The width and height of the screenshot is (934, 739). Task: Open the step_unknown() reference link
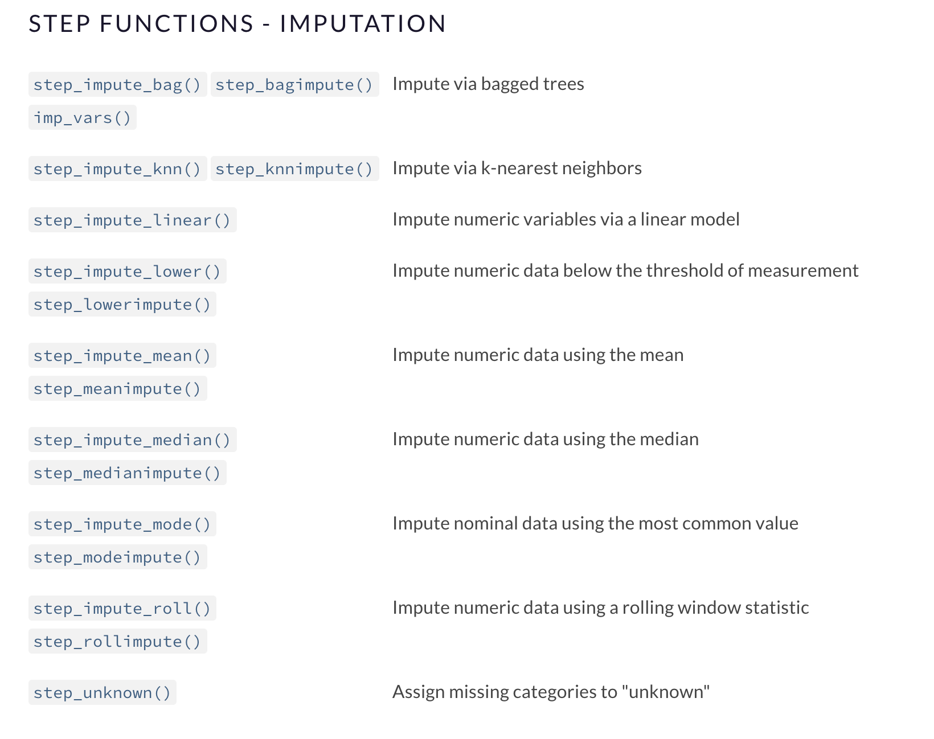coord(103,693)
